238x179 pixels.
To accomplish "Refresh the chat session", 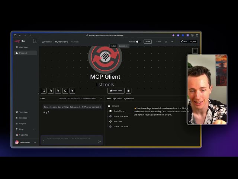I will click(101, 98).
